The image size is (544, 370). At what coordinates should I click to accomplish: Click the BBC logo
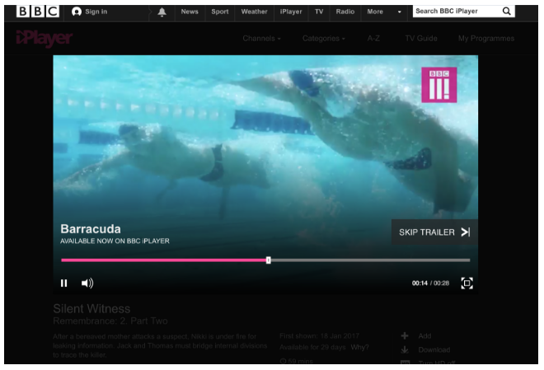(x=37, y=12)
